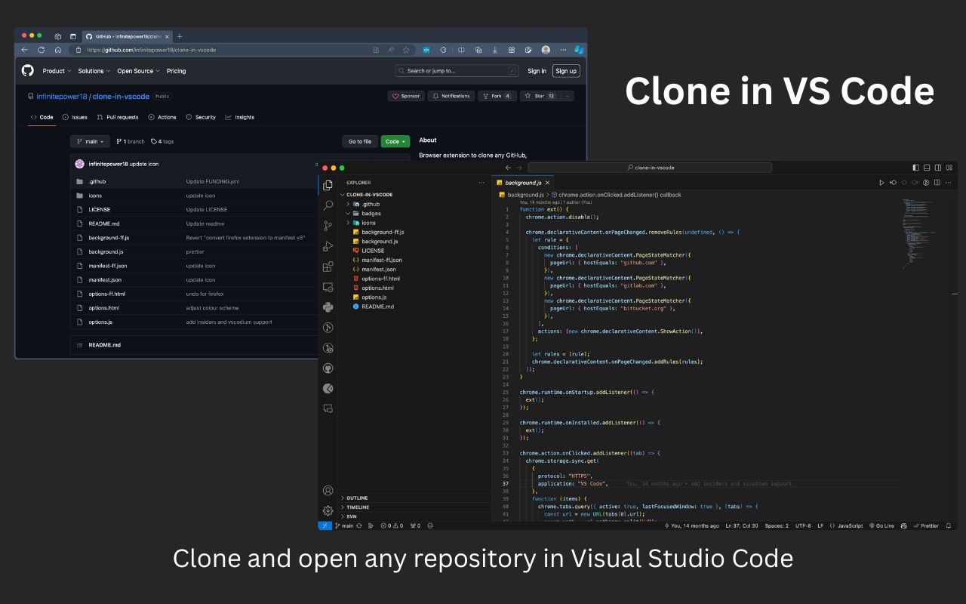Viewport: 966px width, 604px height.
Task: Click the Go to file button
Action: [360, 141]
